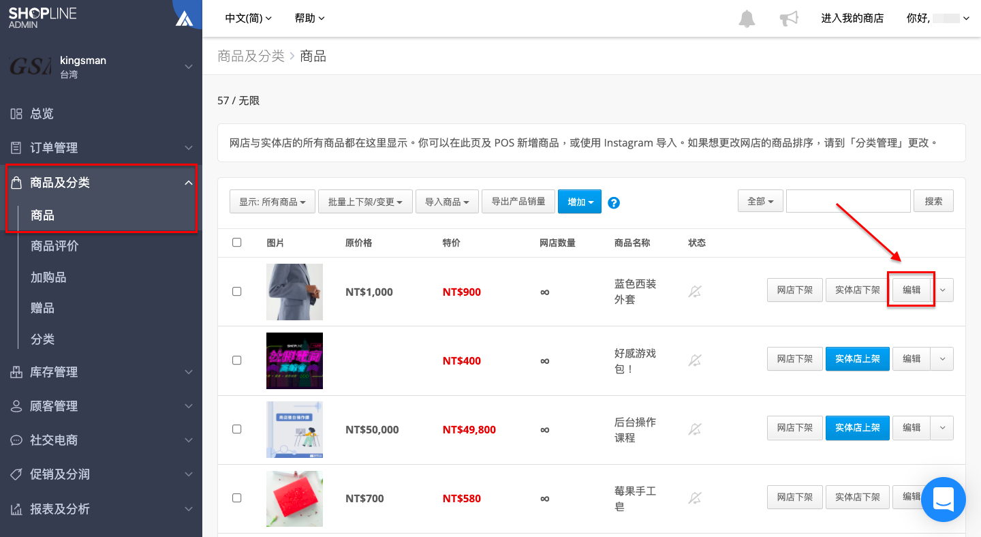
Task: Check the box for 蓝色西装外套 row
Action: coord(236,291)
